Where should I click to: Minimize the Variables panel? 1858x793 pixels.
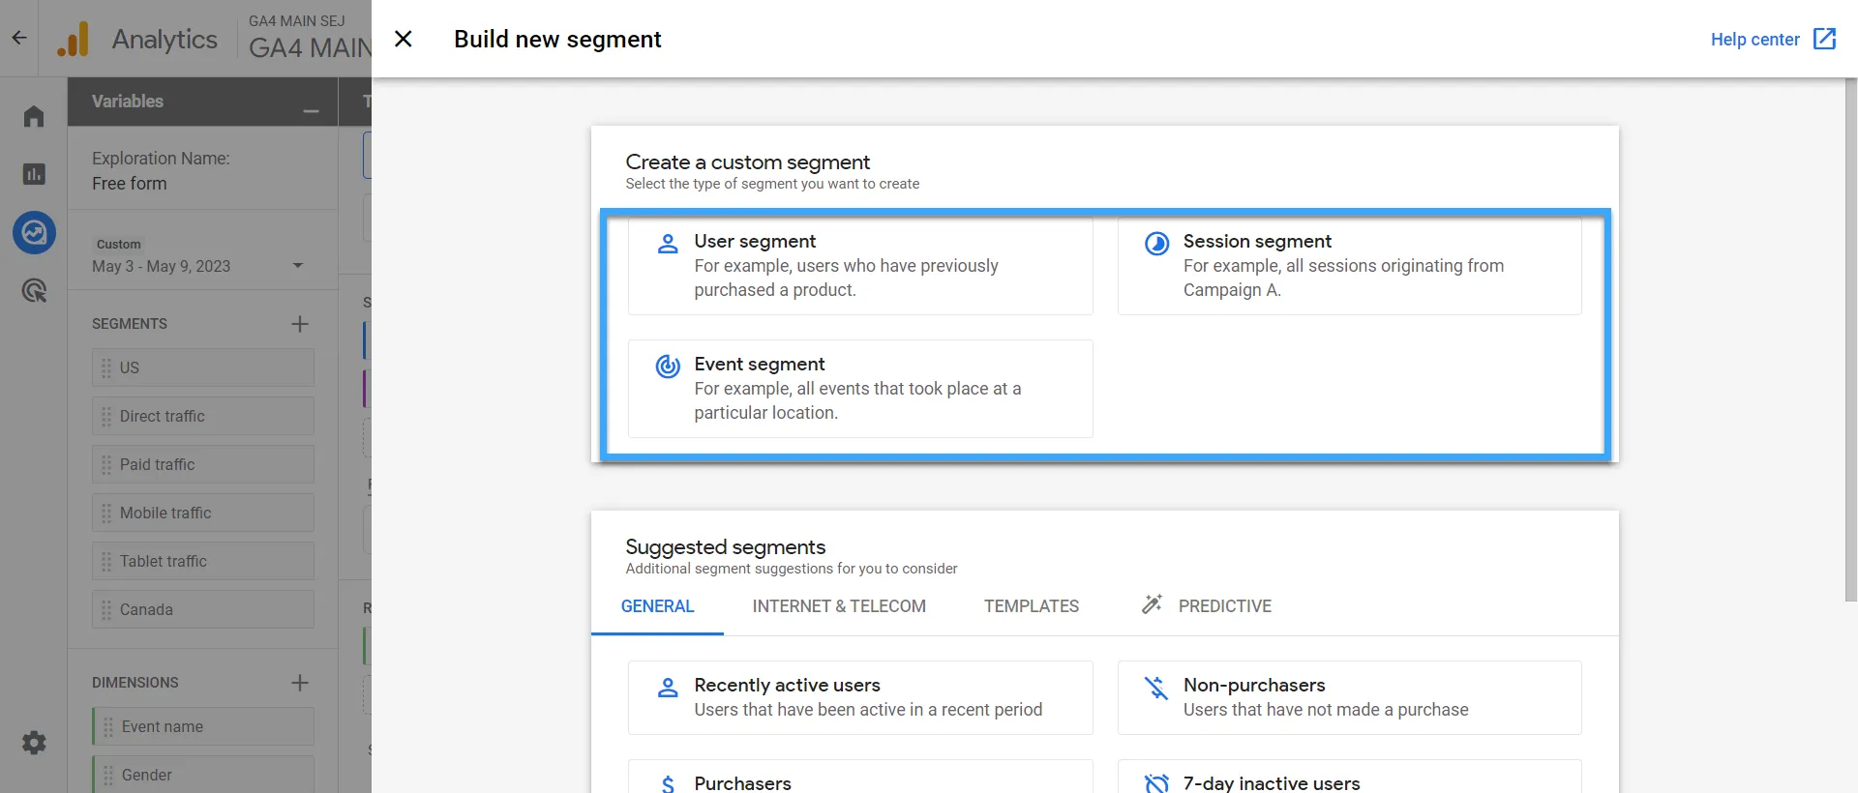coord(311,111)
